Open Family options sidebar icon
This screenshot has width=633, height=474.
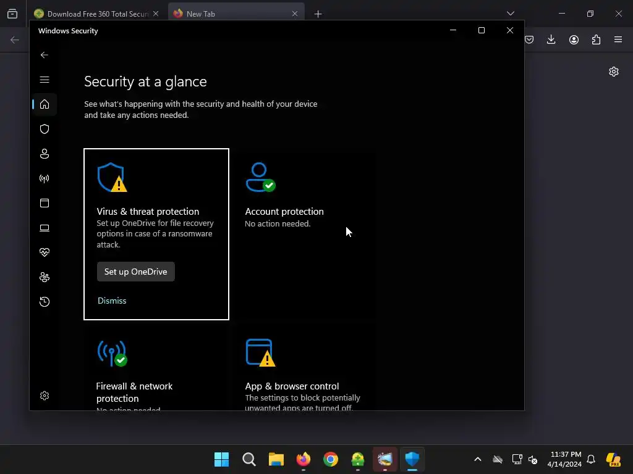(x=45, y=277)
